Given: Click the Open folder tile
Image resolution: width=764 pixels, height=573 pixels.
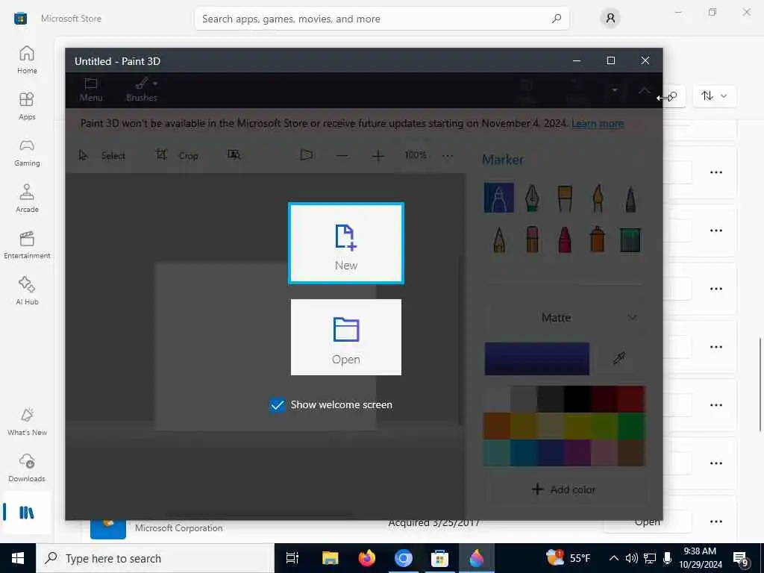Looking at the screenshot, I should pos(346,337).
